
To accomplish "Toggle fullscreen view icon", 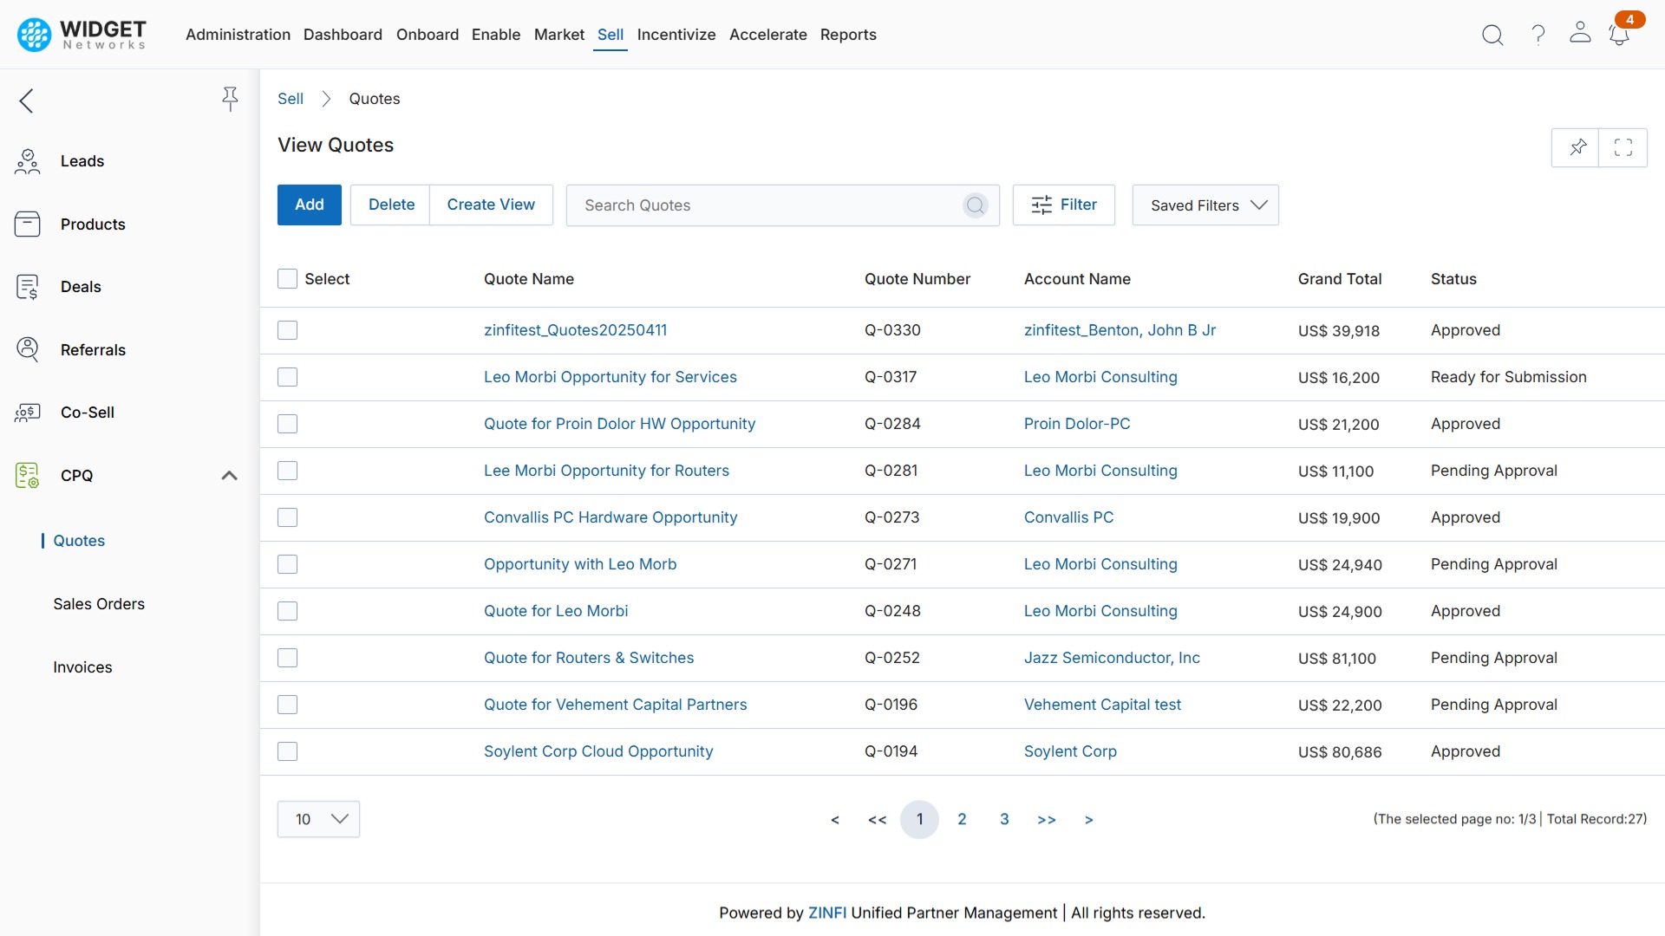I will click(1623, 147).
